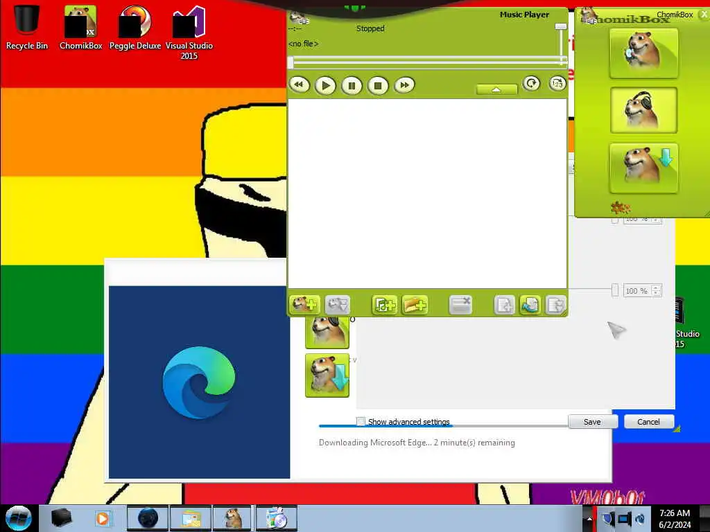
Task: Open the Visual Studio 2015 desktop shortcut
Action: (x=189, y=33)
